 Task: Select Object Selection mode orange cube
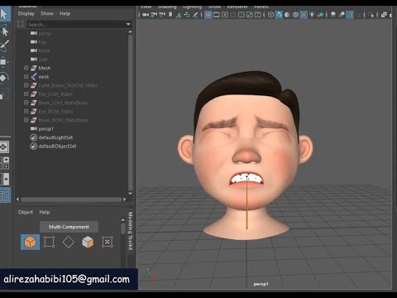pos(30,242)
